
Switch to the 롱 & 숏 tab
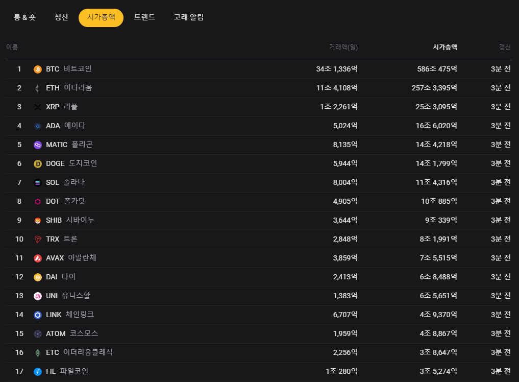pos(24,17)
